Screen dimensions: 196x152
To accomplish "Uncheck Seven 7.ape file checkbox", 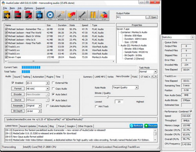I will [6, 57].
